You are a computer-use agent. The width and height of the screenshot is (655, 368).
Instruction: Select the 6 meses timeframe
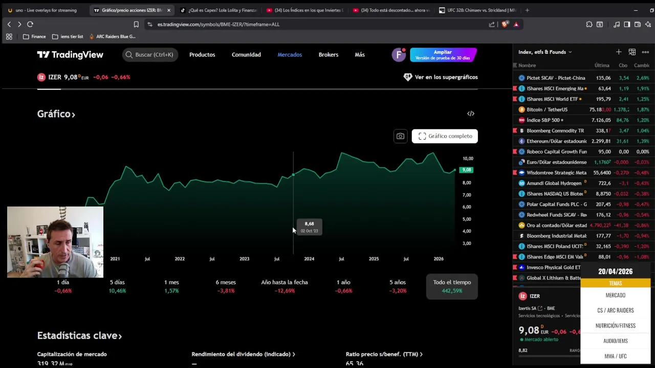coord(226,286)
